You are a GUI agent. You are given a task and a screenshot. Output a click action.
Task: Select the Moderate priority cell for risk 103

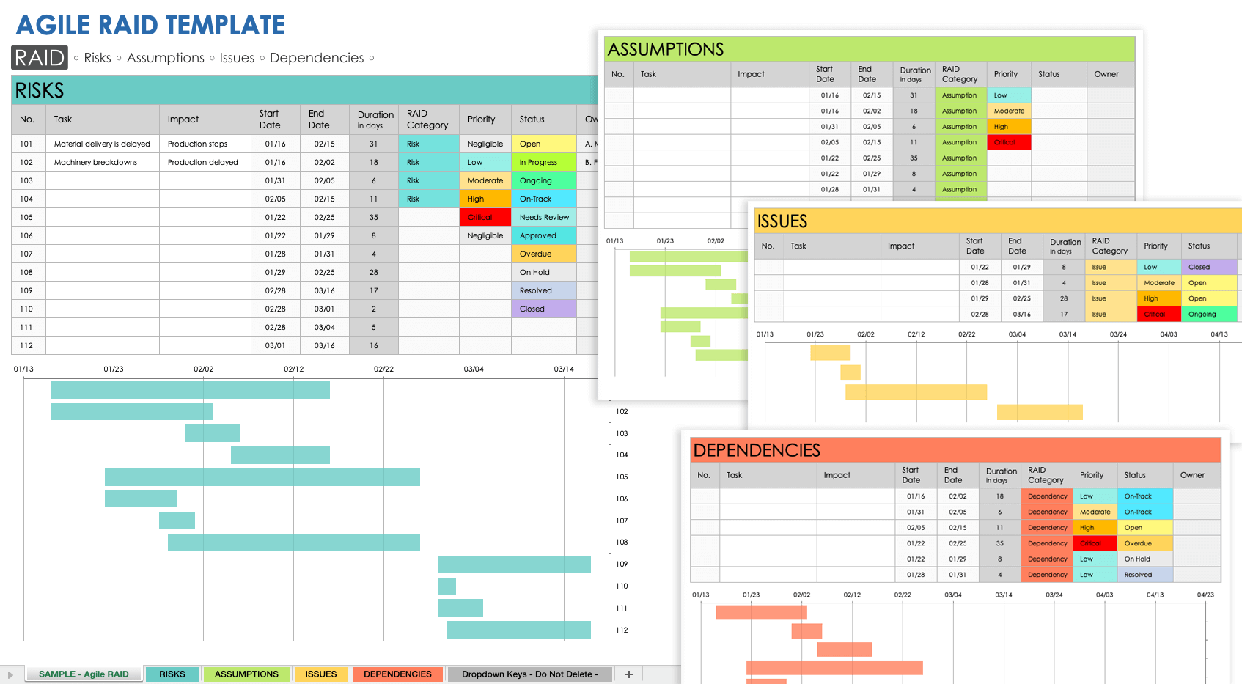[x=485, y=180]
